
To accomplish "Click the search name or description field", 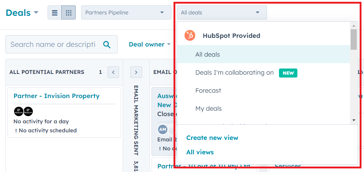I will (x=53, y=44).
